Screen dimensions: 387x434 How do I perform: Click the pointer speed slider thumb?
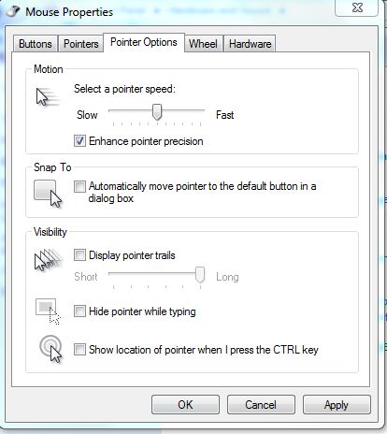pos(157,112)
